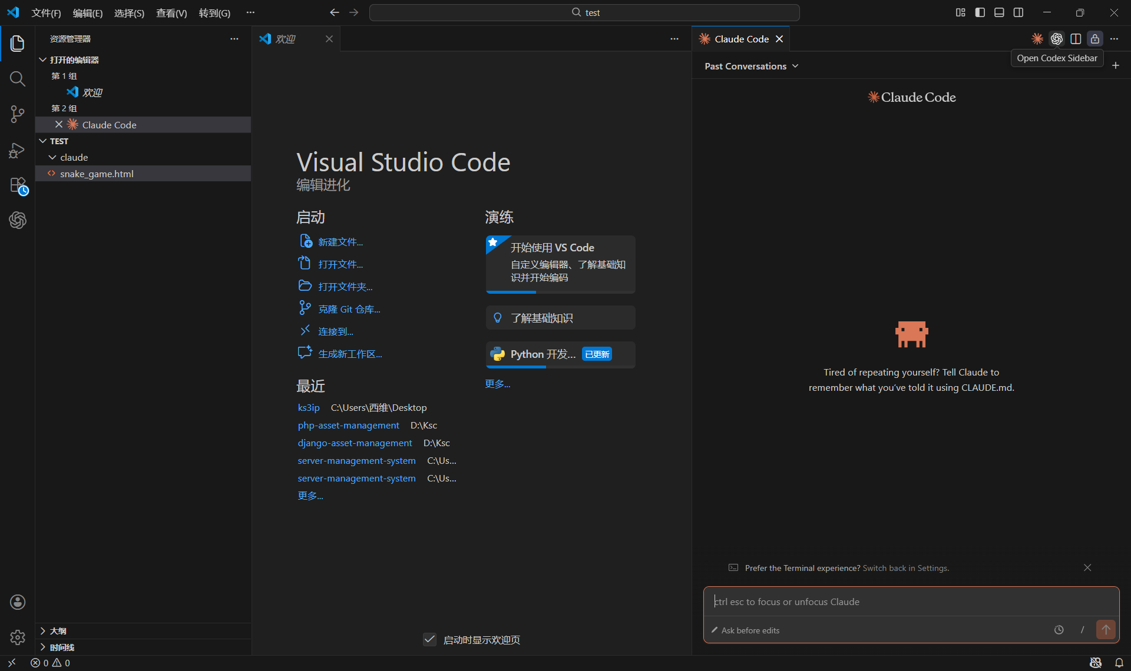
Task: Click the send arrow in Claude panel
Action: (1106, 630)
